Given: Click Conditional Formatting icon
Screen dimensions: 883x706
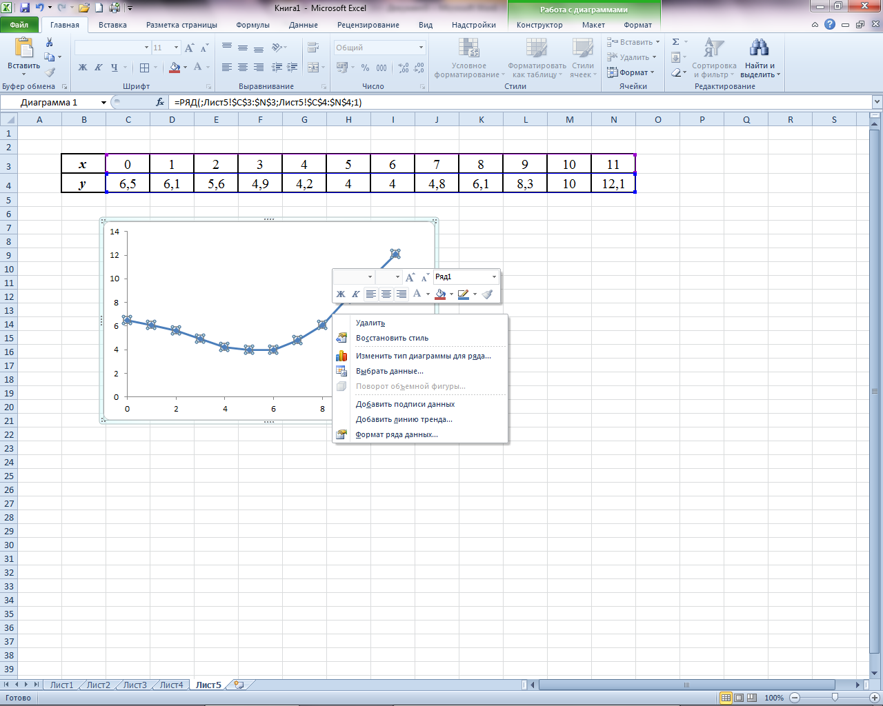Looking at the screenshot, I should coord(469,48).
